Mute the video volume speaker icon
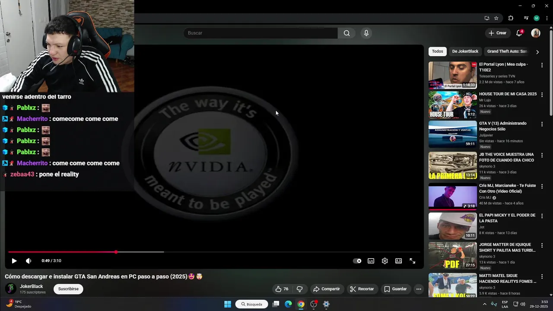This screenshot has width=553, height=311. 29,261
